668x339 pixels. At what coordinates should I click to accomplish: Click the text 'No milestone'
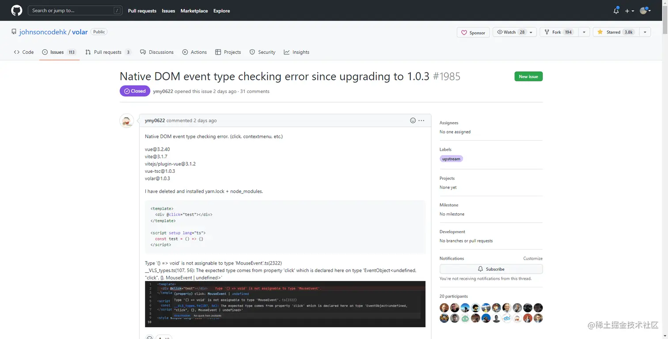click(452, 214)
